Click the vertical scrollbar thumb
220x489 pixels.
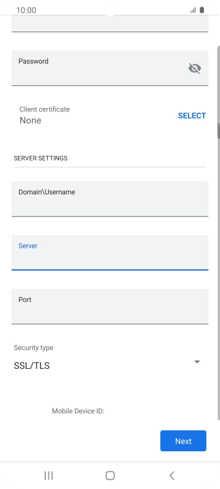218,131
